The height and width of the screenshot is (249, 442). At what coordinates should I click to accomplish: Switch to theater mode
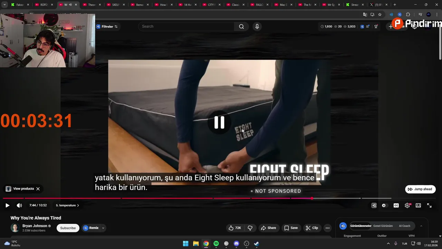coord(418,205)
